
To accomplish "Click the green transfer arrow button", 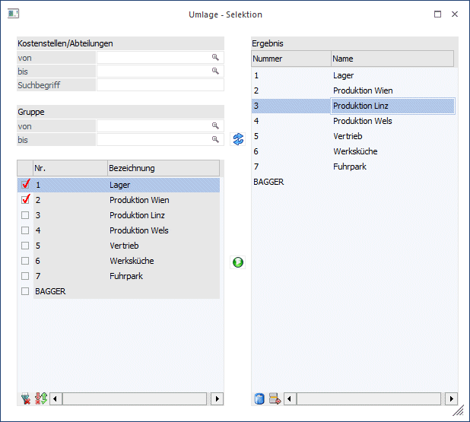I will pyautogui.click(x=238, y=262).
